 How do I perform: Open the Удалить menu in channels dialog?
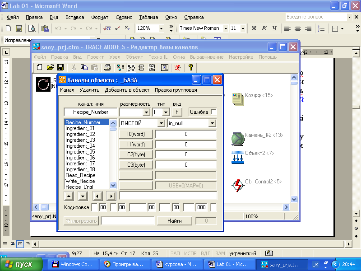89,90
